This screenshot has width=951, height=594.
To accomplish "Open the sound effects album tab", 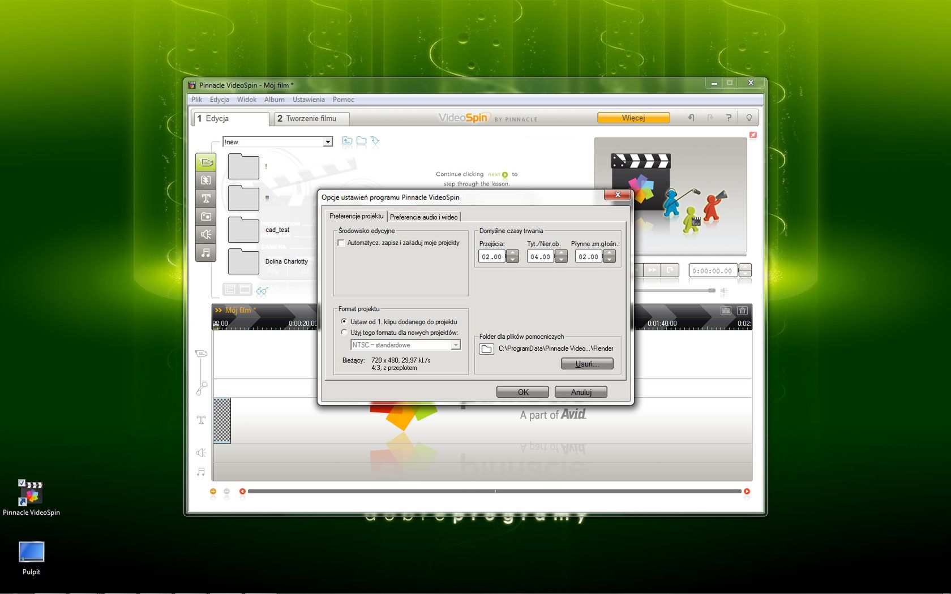I will [x=206, y=234].
